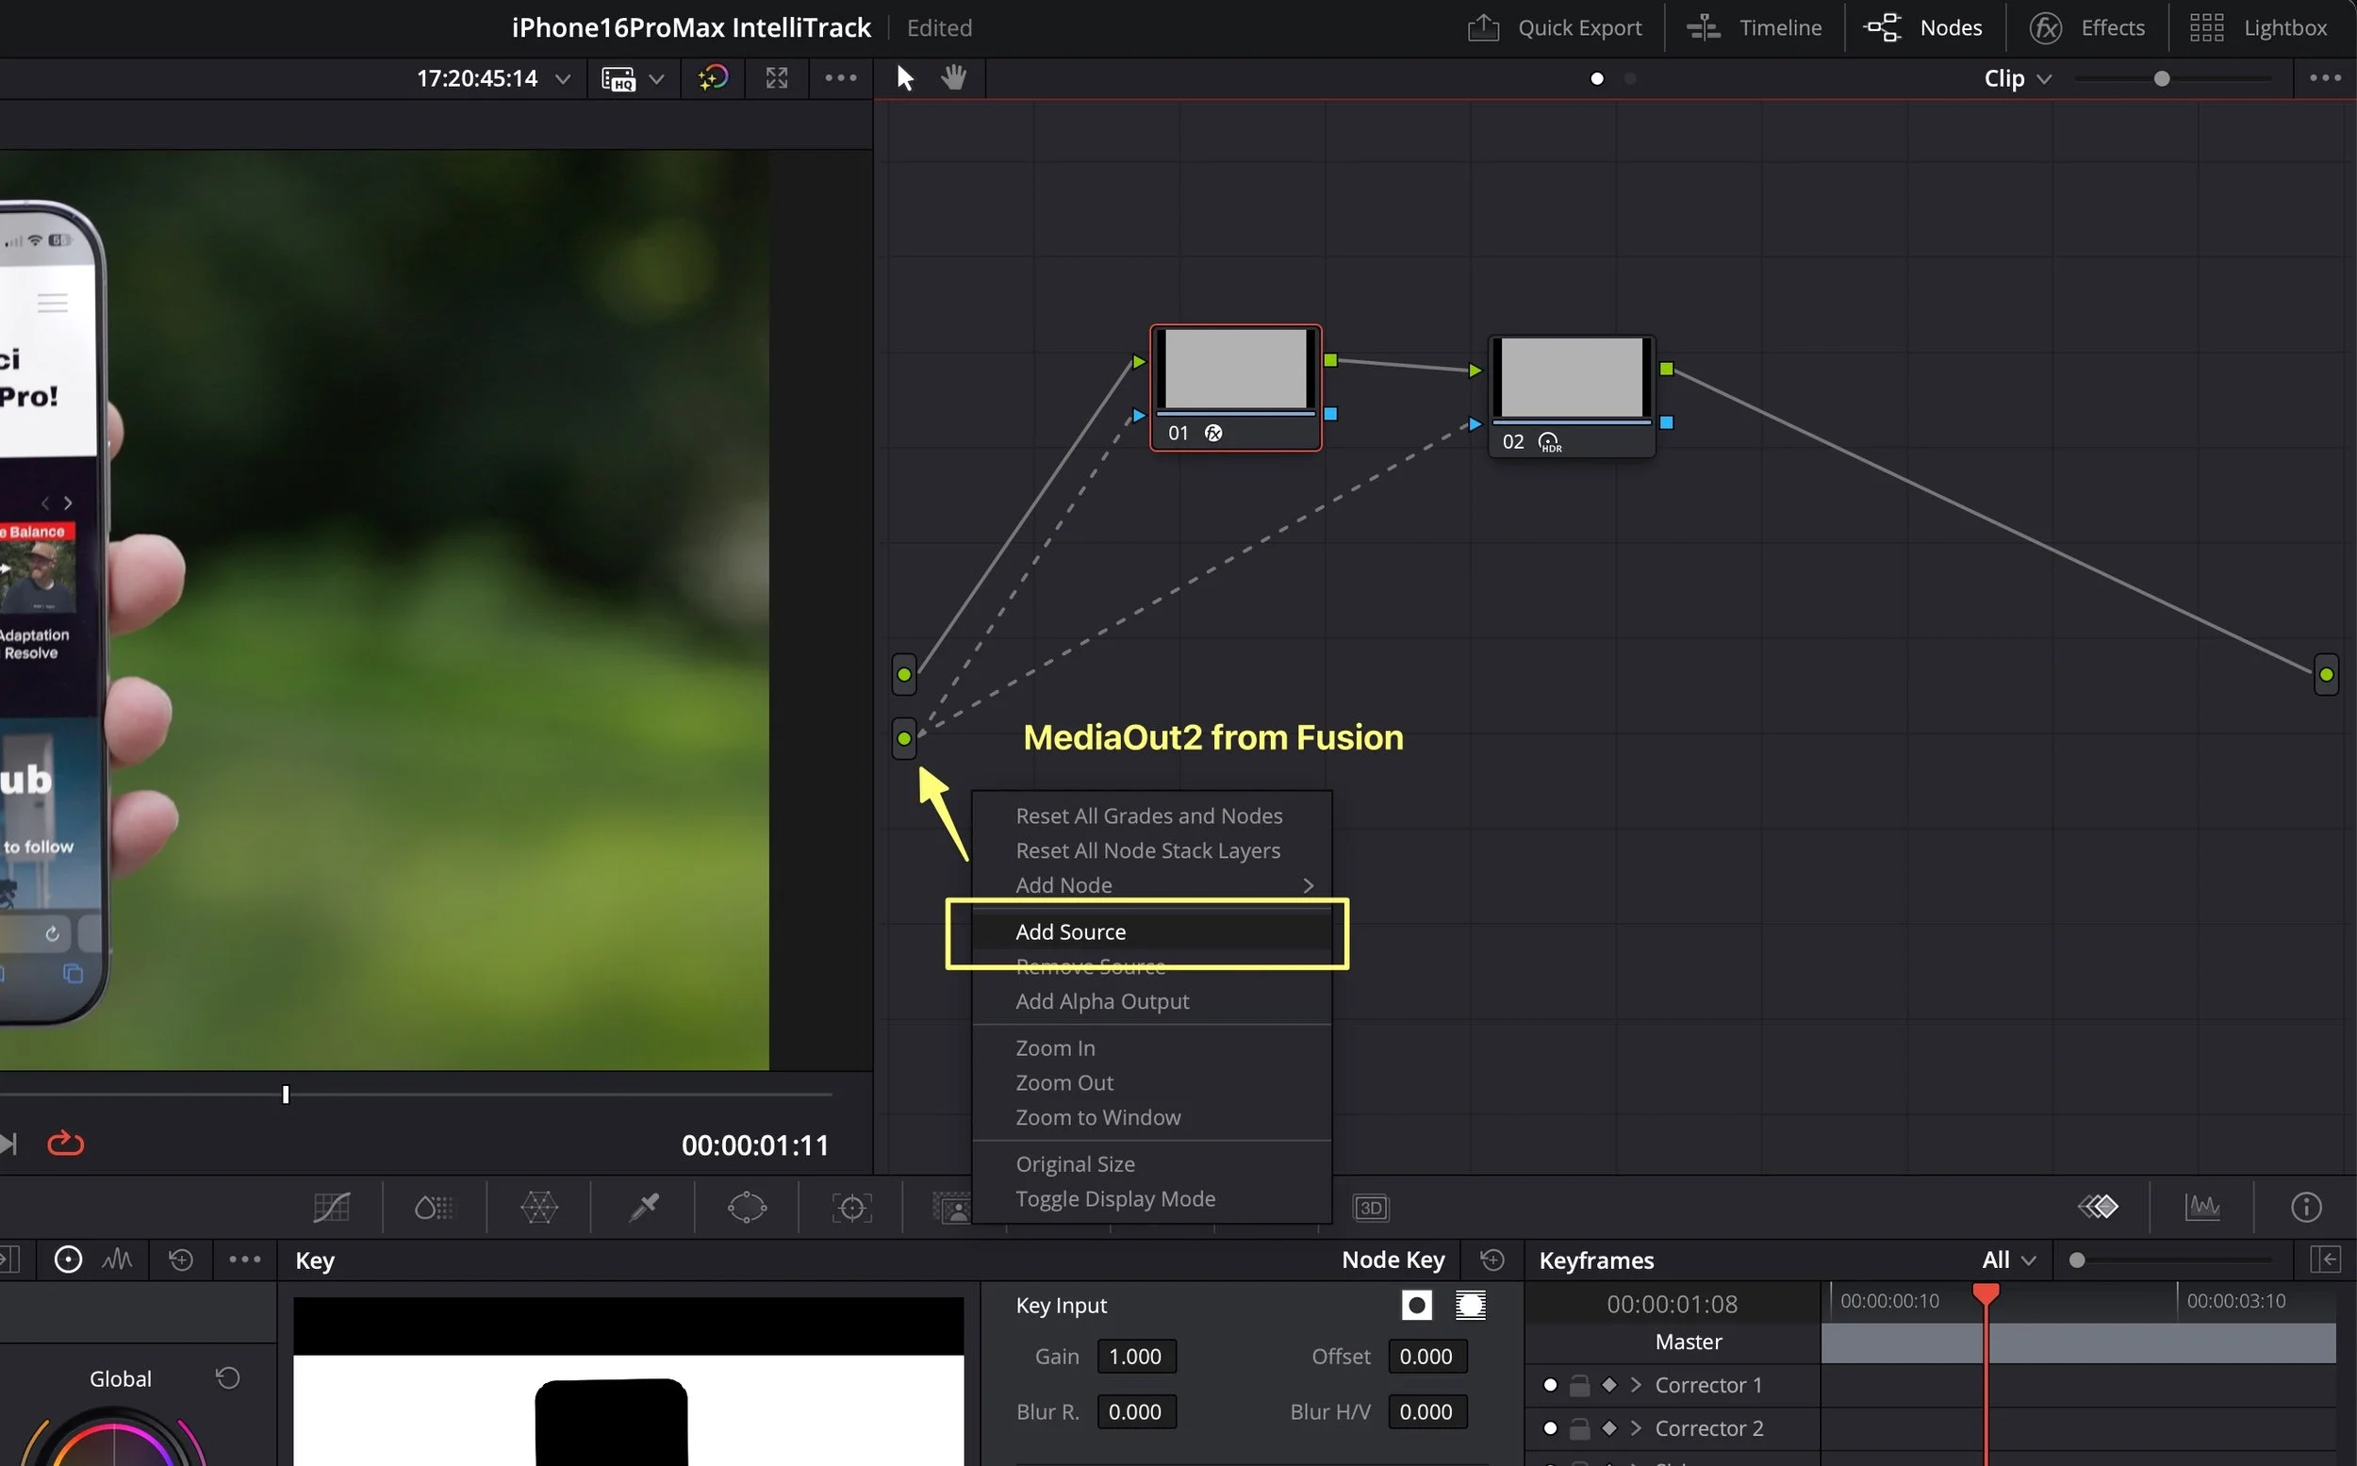Open the Keyframes All dropdown
Viewport: 2357px width, 1466px height.
pyautogui.click(x=2008, y=1260)
